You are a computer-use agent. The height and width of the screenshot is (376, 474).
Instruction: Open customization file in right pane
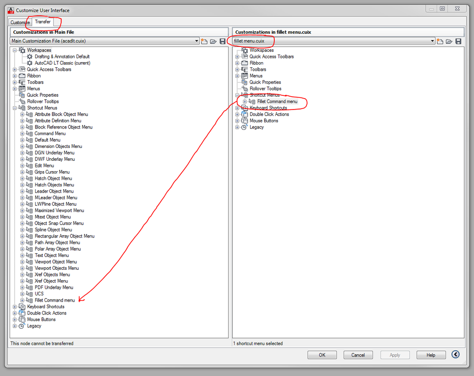tap(449, 41)
